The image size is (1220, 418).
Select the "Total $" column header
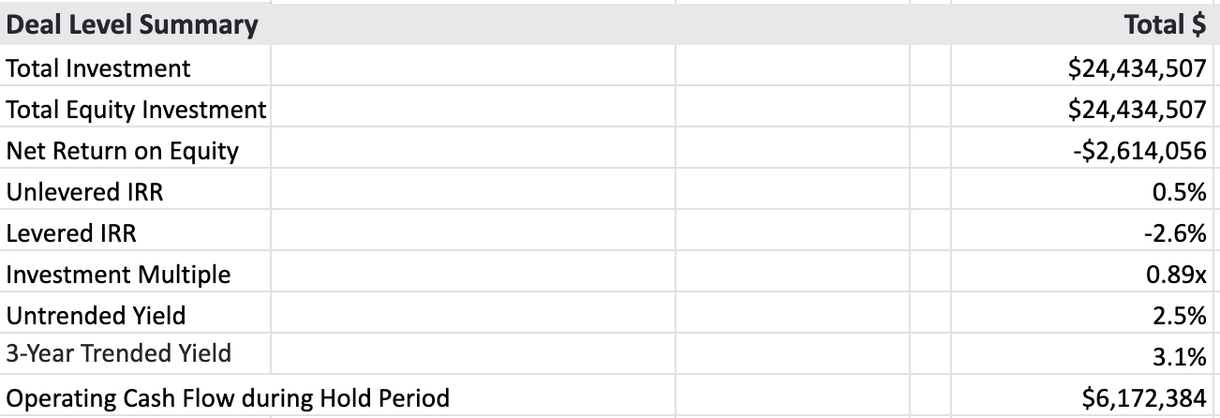tap(1165, 25)
